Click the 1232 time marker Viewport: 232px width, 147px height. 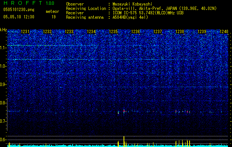[x=47, y=31]
